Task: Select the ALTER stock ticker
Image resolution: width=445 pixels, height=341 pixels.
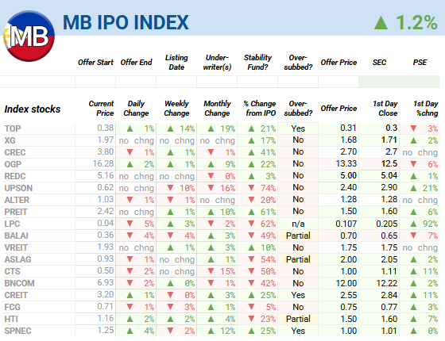Action: (x=17, y=200)
